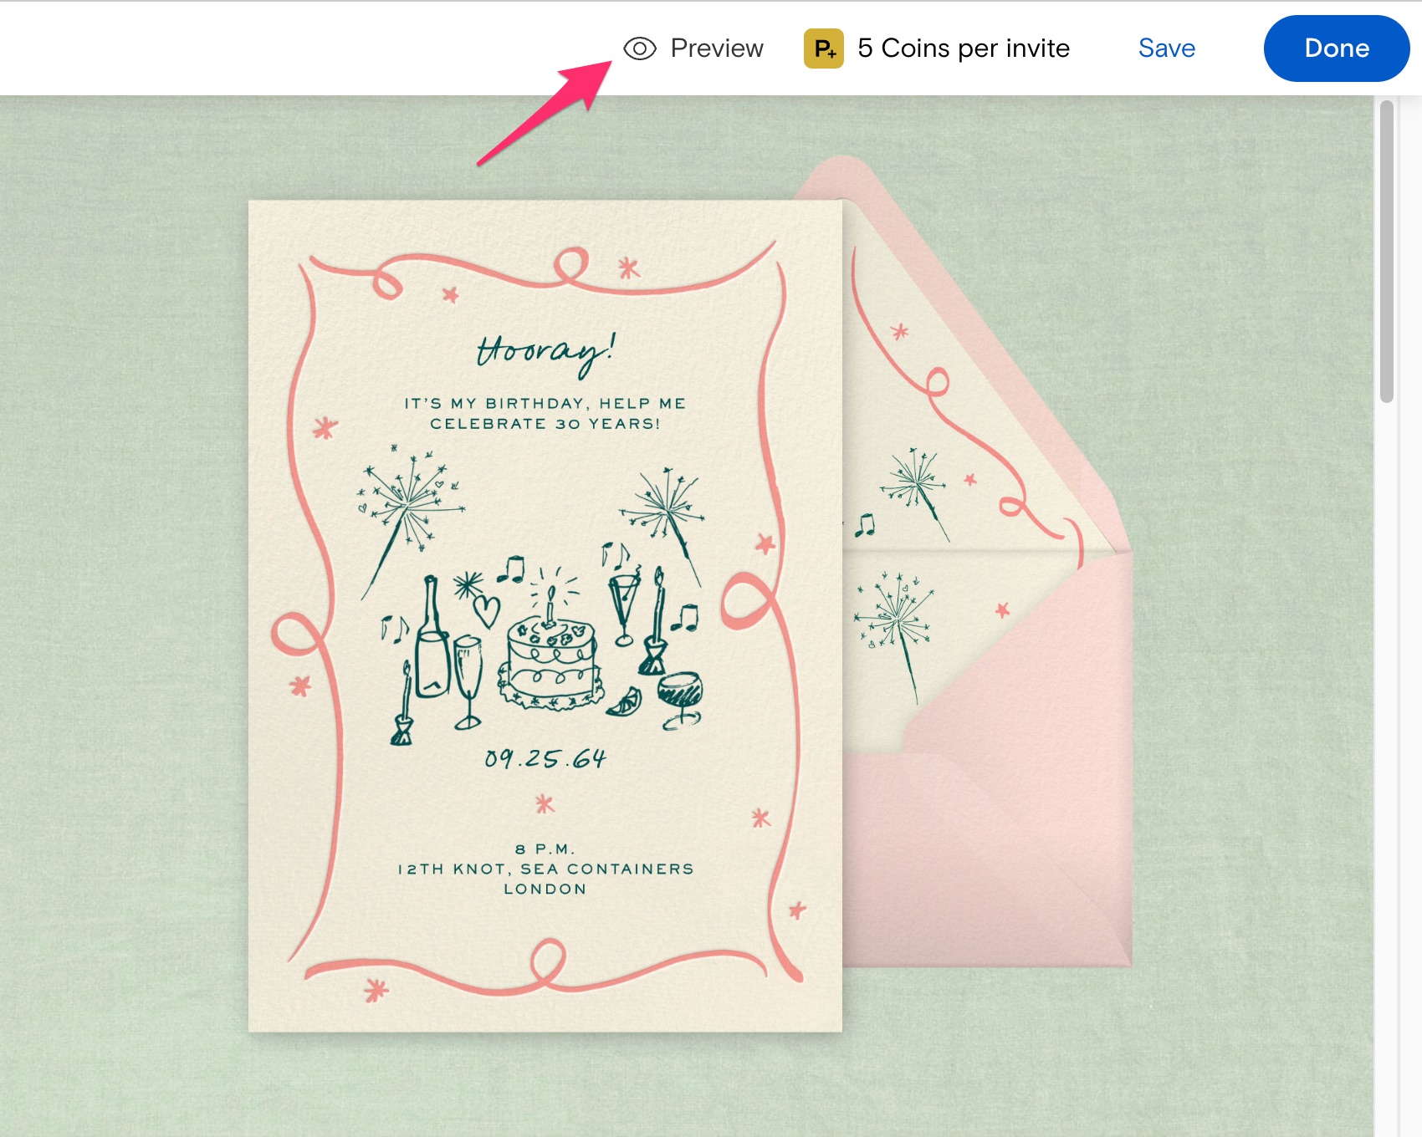This screenshot has width=1422, height=1137.
Task: Select the 'Celebrate 30 years!' text line
Action: 545,424
